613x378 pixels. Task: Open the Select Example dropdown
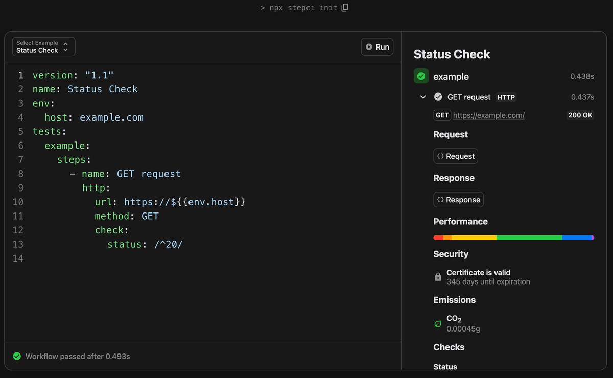tap(44, 46)
